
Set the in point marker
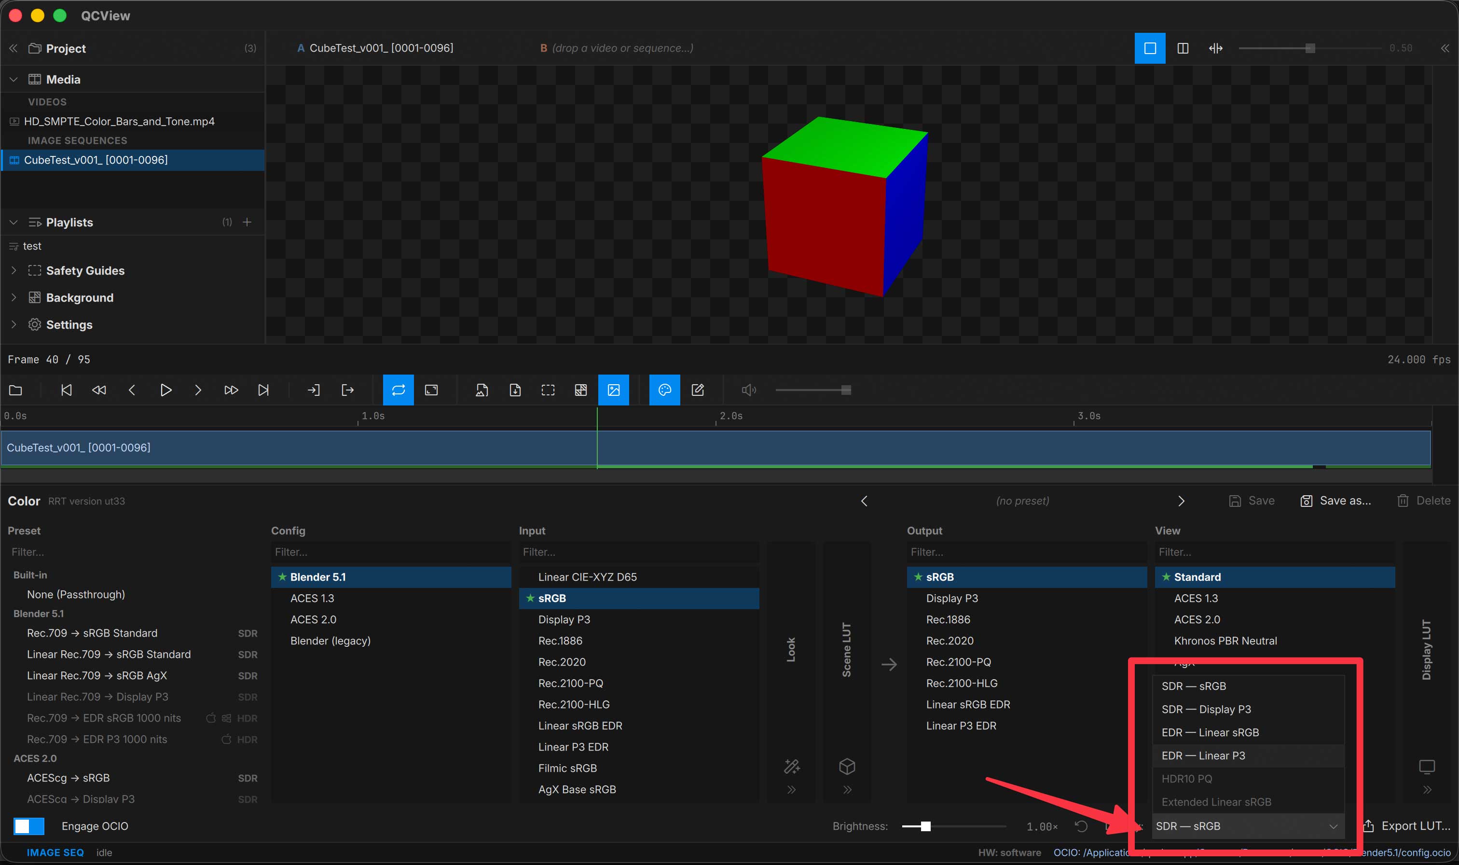click(x=314, y=390)
